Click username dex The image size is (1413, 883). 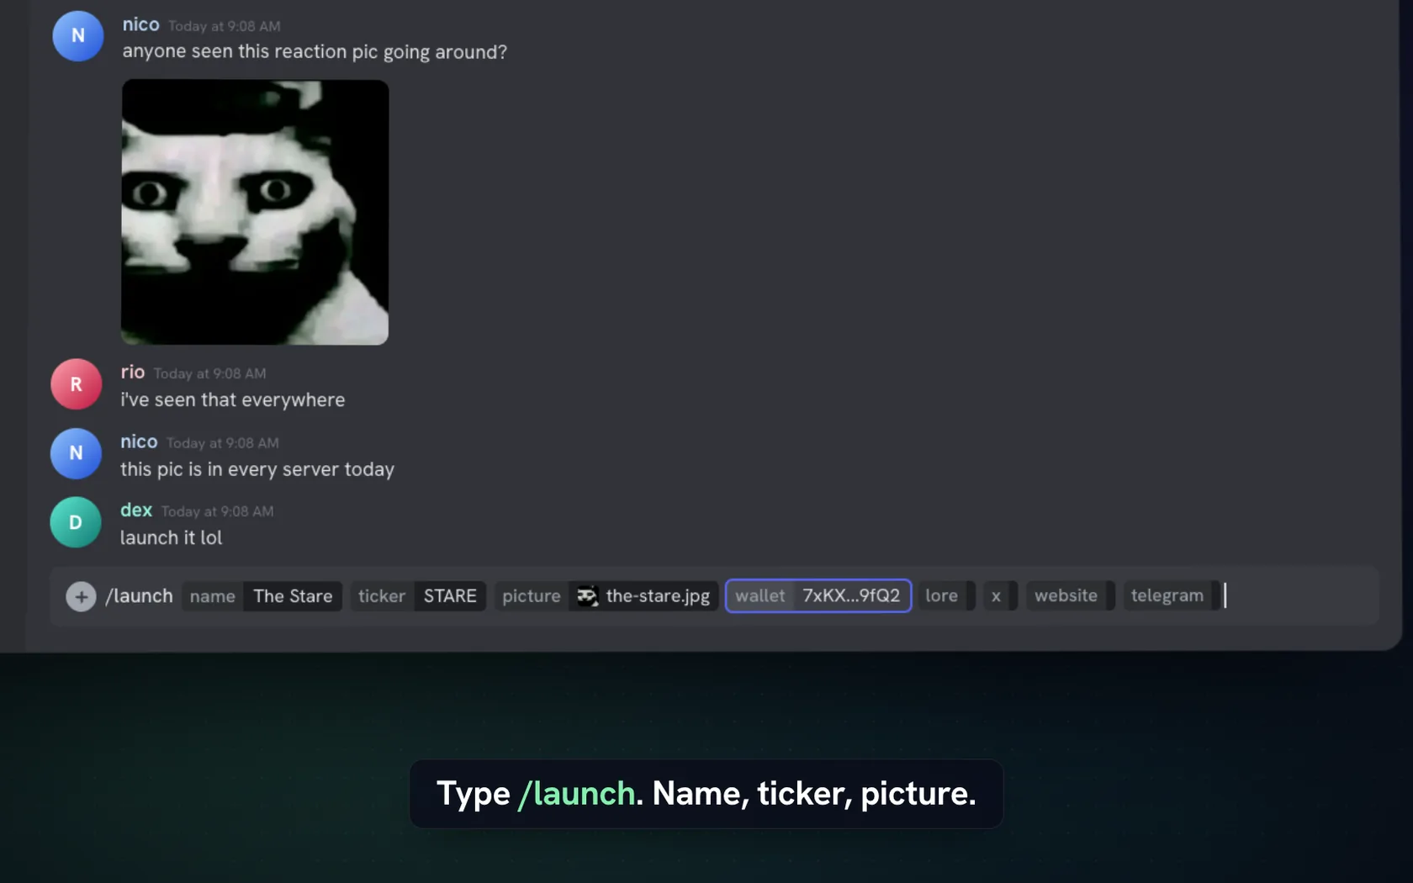click(136, 510)
